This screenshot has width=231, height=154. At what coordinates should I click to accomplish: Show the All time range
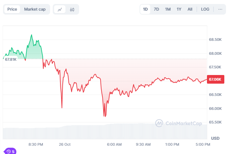pos(190,9)
